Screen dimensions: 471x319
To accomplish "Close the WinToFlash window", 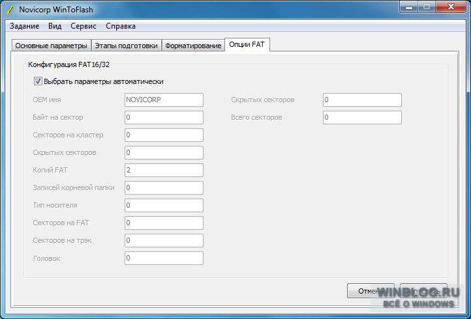I will tap(451, 7).
